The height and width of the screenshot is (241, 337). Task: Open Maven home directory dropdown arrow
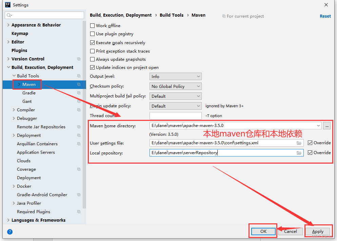[x=318, y=126]
